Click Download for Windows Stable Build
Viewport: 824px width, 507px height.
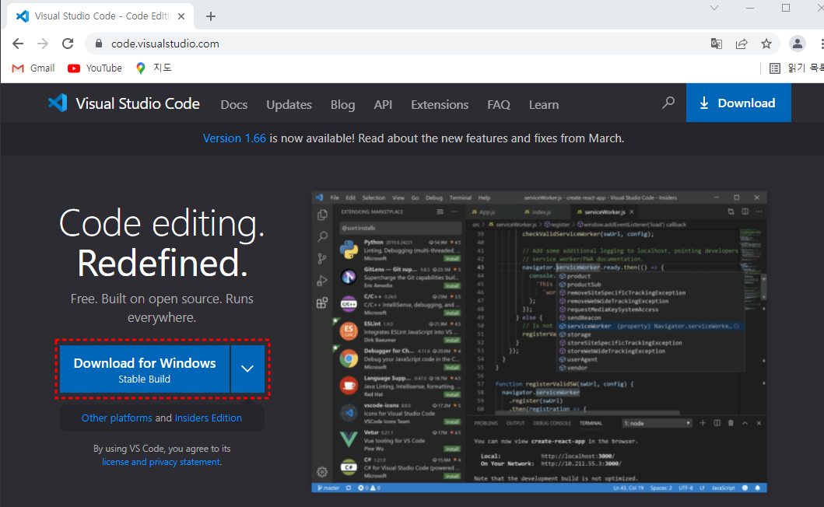coord(145,369)
